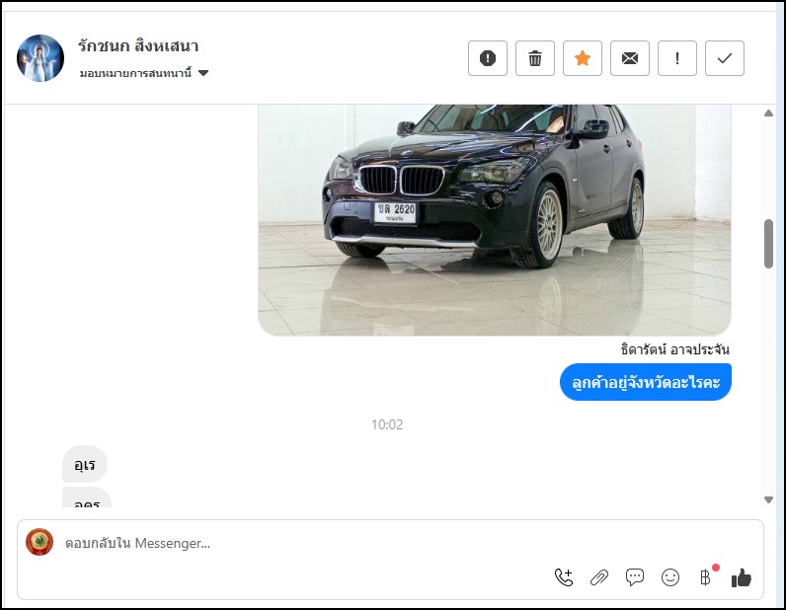
Task: Open saved replies speech bubble icon
Action: (635, 577)
